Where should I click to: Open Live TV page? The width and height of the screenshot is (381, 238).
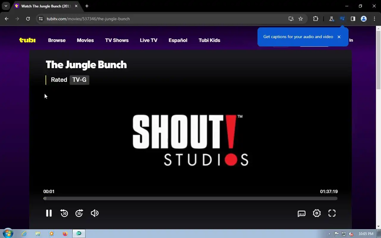[x=149, y=40]
